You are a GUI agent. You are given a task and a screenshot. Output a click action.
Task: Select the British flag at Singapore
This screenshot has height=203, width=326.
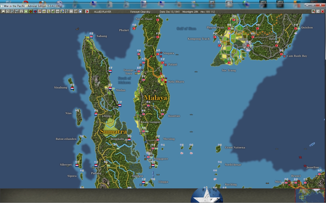click(x=148, y=157)
